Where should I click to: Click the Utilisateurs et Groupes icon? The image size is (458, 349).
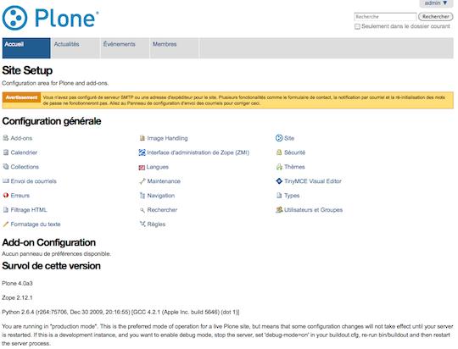point(279,209)
